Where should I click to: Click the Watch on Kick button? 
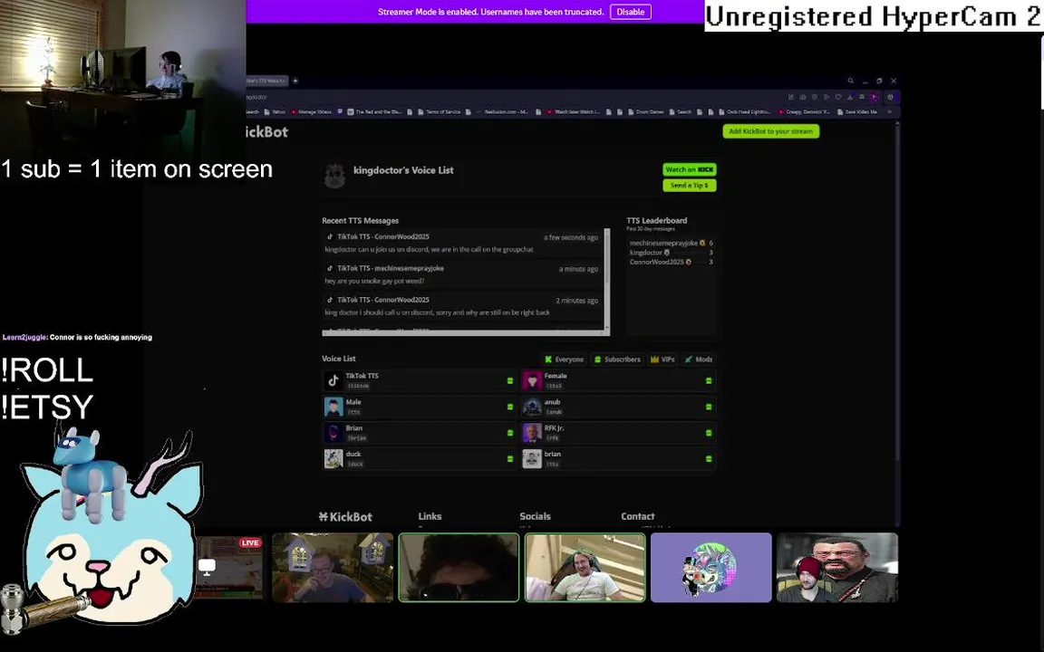(689, 169)
